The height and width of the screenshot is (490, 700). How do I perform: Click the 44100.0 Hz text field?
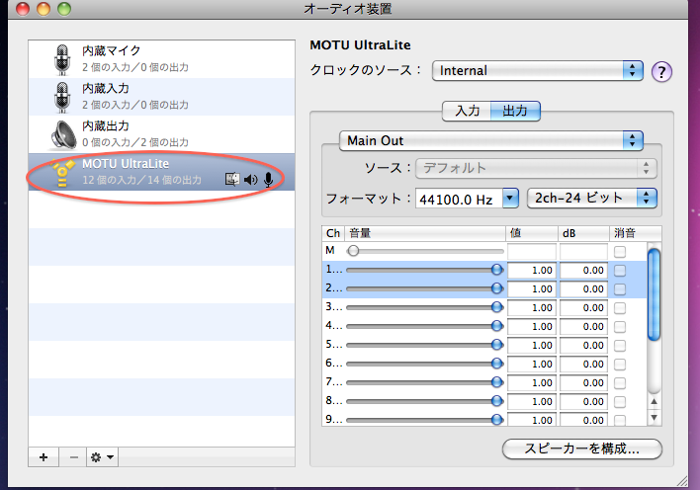point(459,199)
